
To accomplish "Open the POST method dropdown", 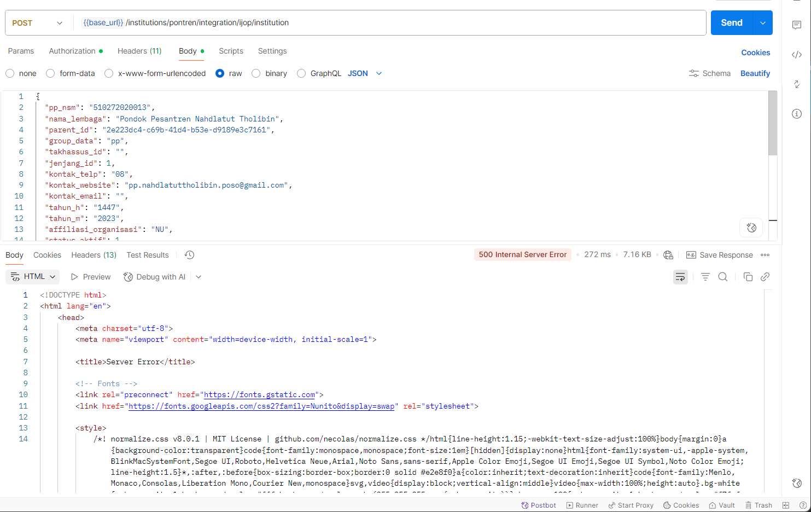I will coord(37,23).
